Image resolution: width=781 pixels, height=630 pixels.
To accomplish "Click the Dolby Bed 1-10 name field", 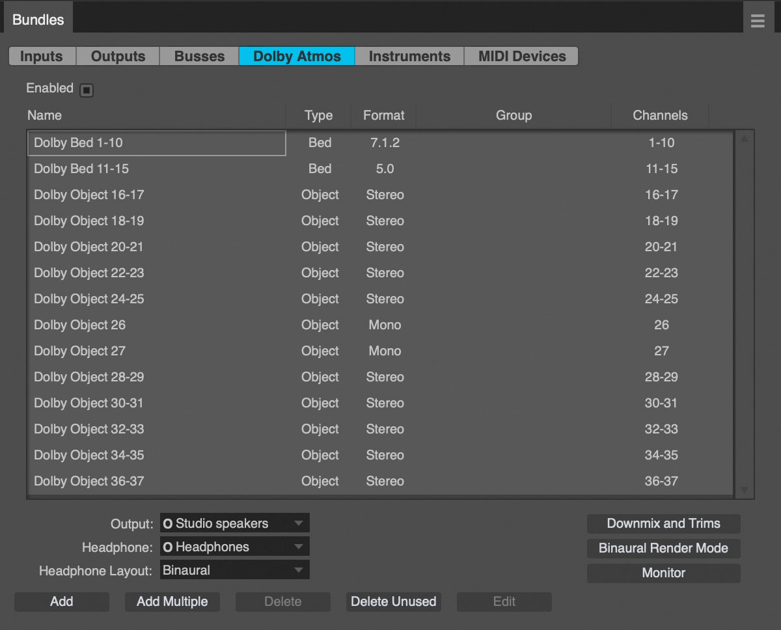I will (x=157, y=143).
